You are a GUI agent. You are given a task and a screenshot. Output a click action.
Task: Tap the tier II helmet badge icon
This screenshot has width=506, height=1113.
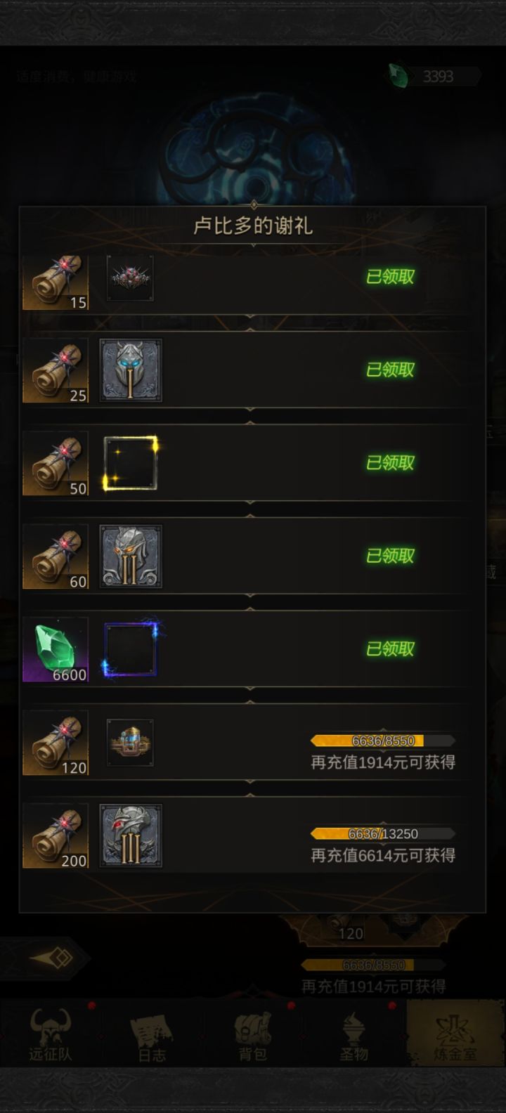tap(131, 556)
